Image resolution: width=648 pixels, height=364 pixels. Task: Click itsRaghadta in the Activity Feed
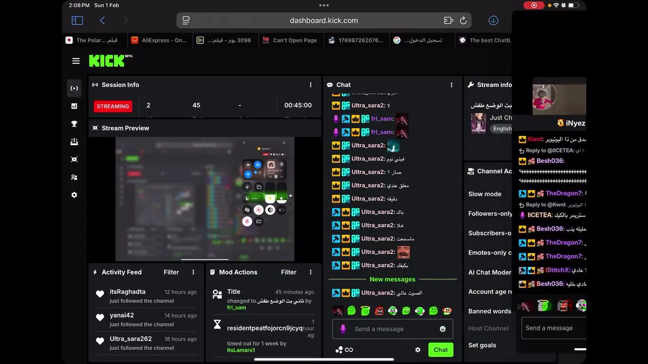click(128, 292)
